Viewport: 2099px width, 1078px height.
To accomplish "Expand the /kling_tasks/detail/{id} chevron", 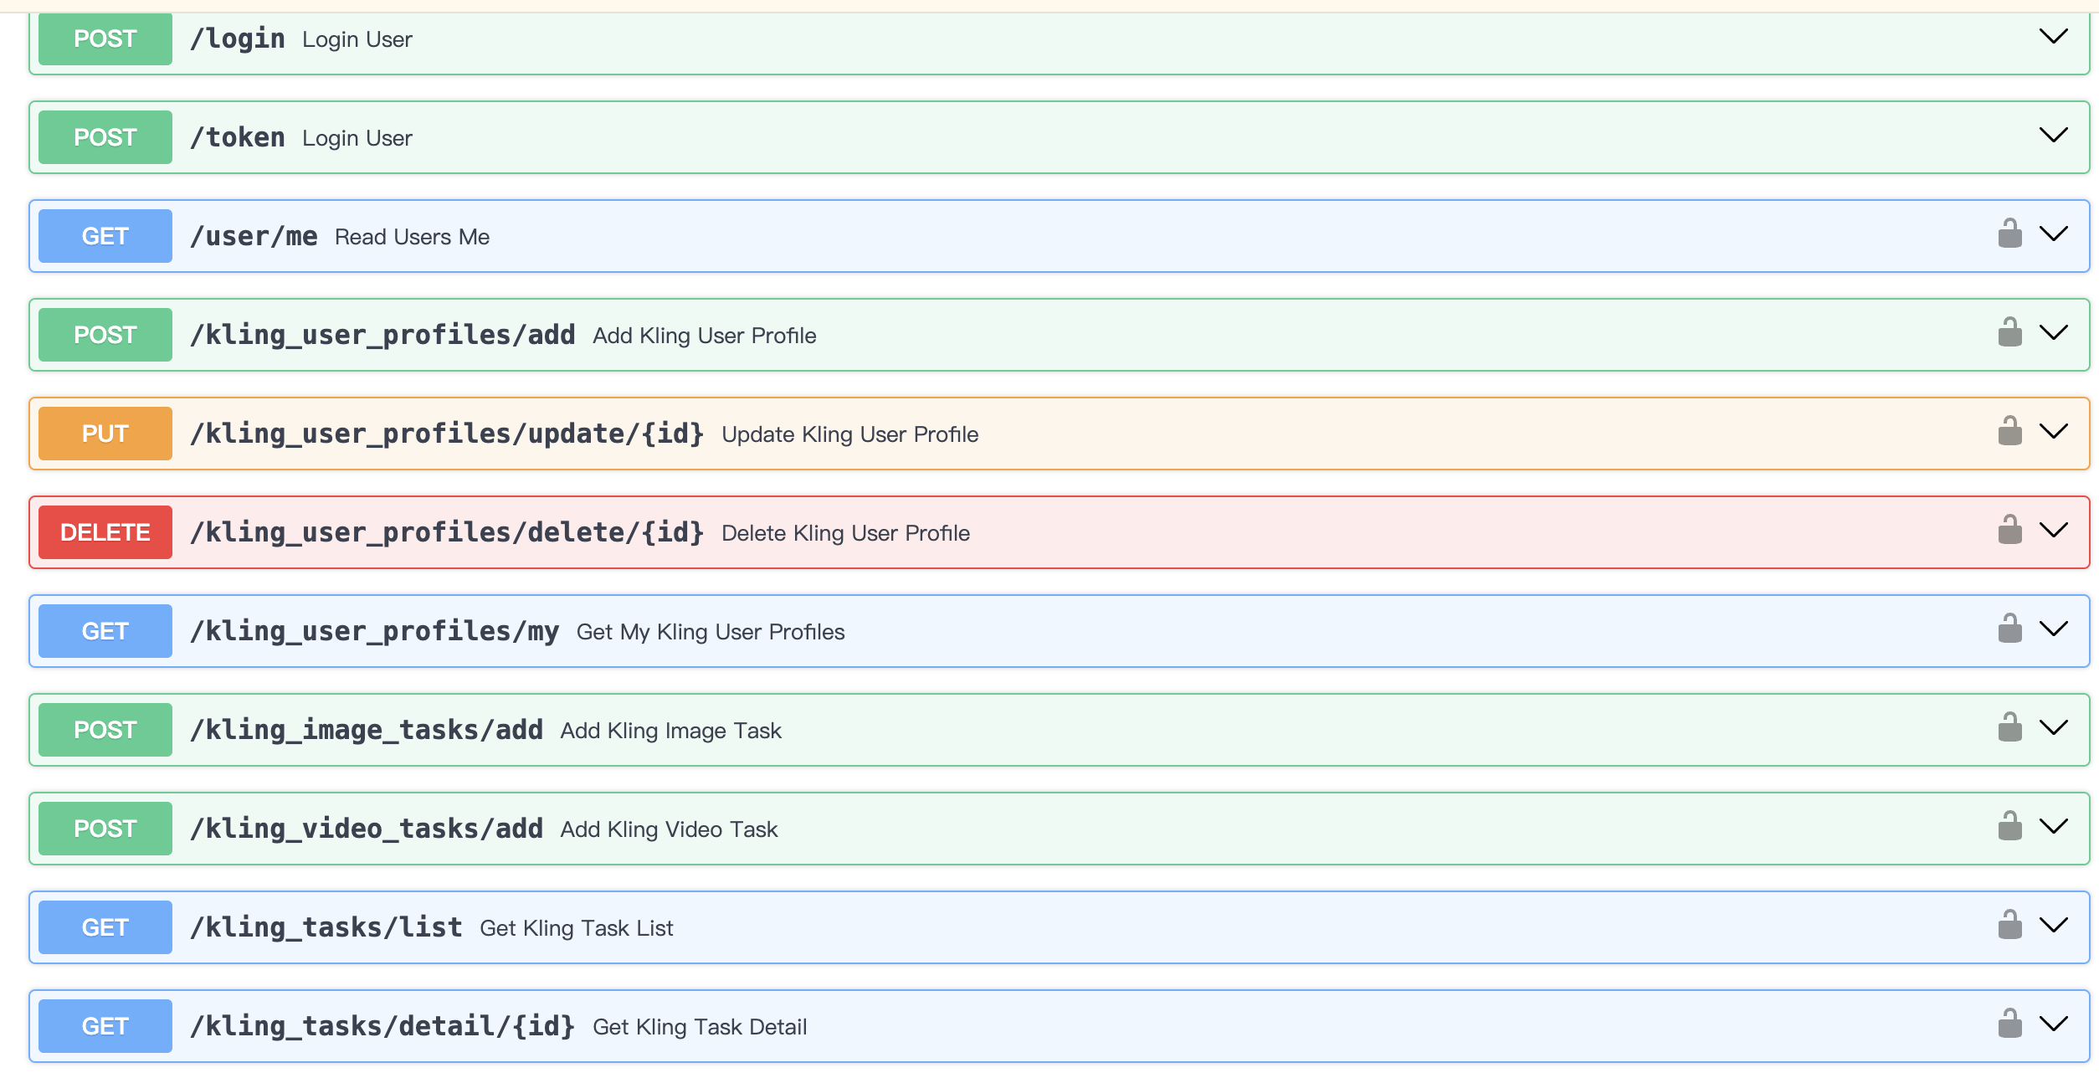I will 2054,1024.
